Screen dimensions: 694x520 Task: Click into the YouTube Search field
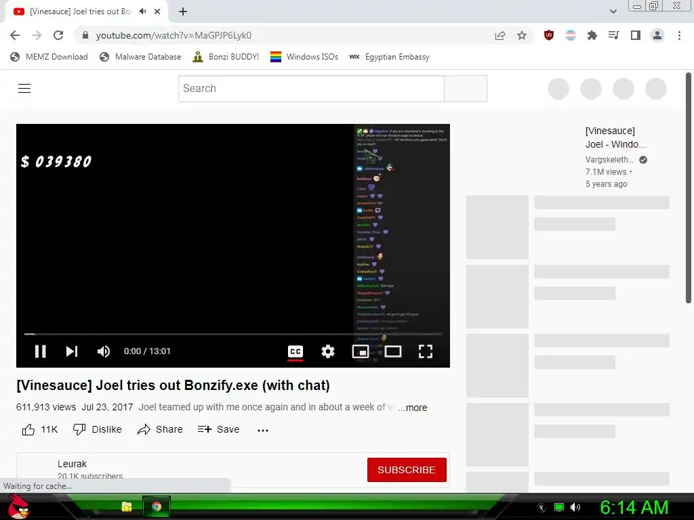[x=311, y=89]
